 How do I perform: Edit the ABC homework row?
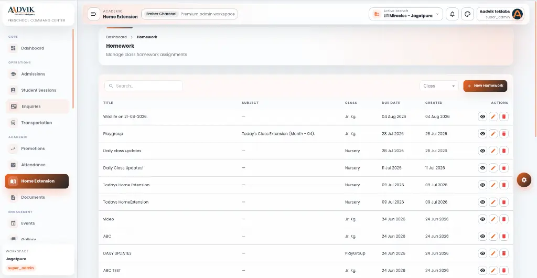pyautogui.click(x=493, y=237)
